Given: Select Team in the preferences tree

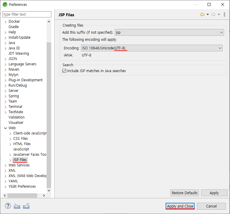Looking at the screenshot, I should point(13,101).
